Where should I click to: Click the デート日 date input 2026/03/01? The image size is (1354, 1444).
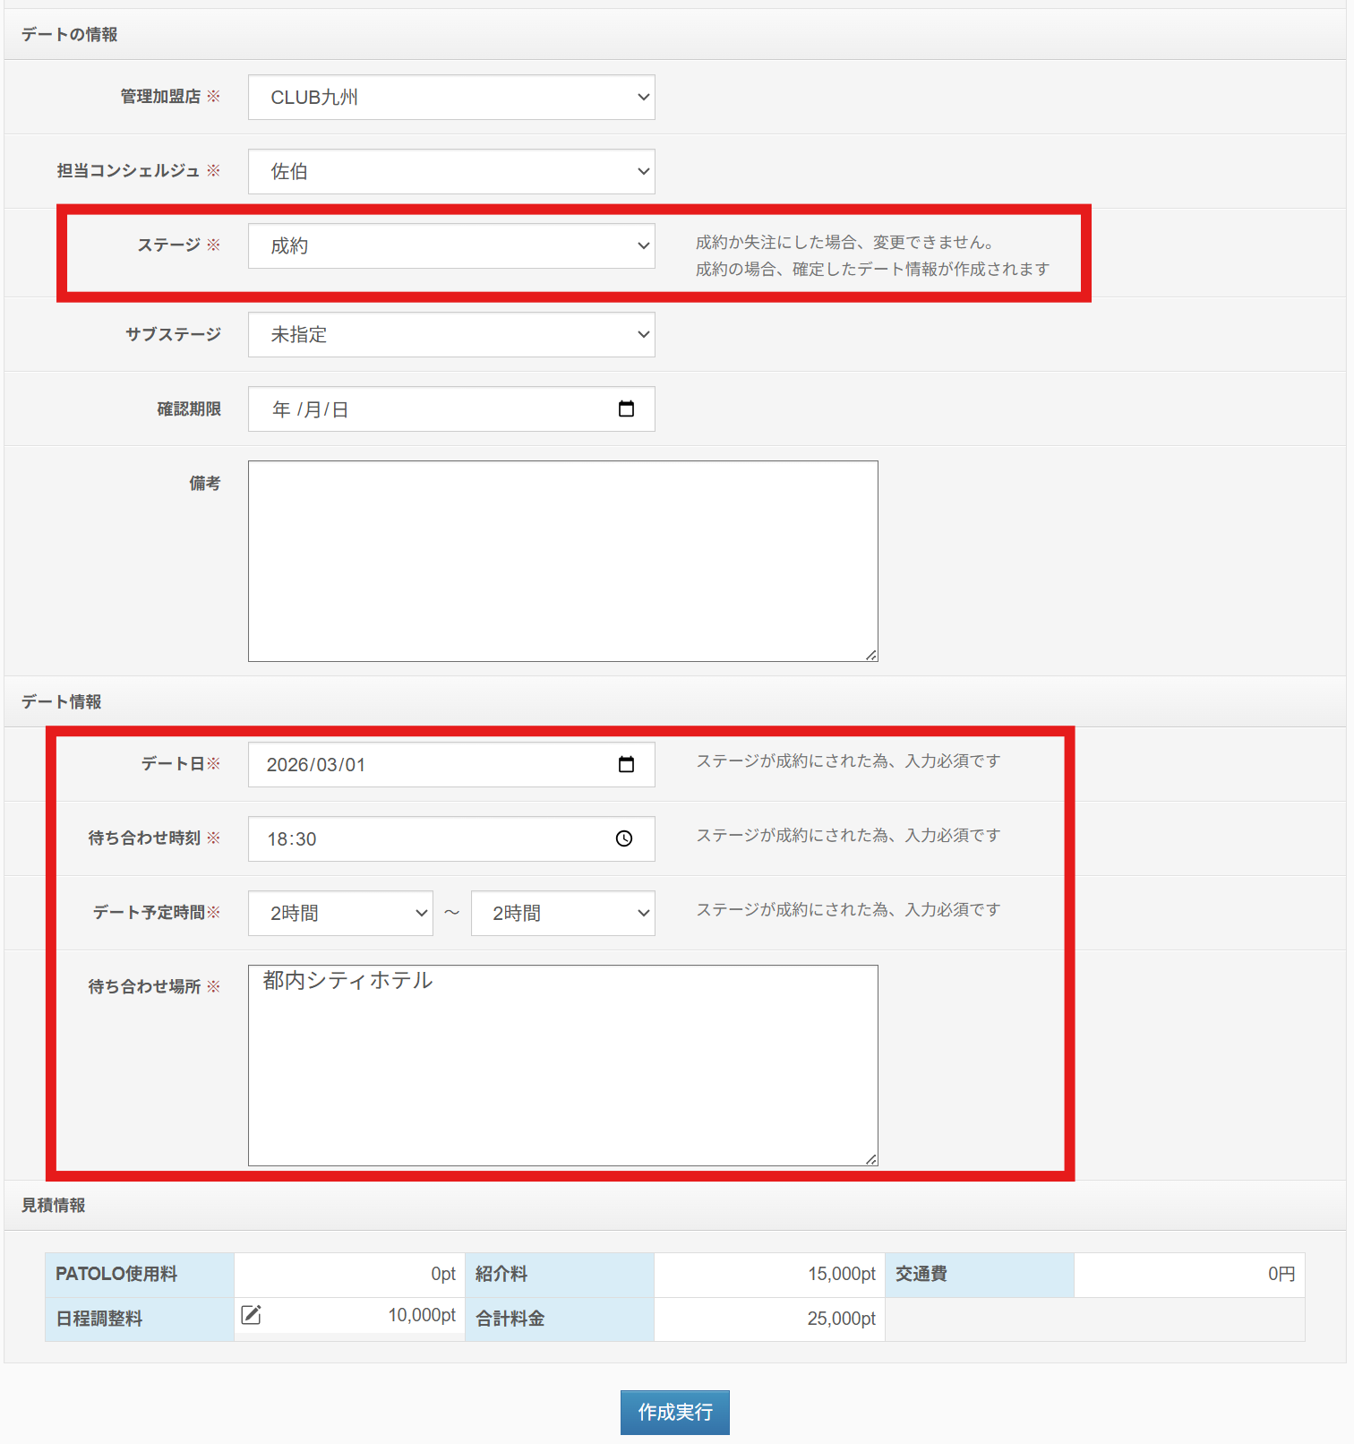pyautogui.click(x=430, y=764)
